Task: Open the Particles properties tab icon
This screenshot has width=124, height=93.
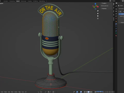Action: 116,26
